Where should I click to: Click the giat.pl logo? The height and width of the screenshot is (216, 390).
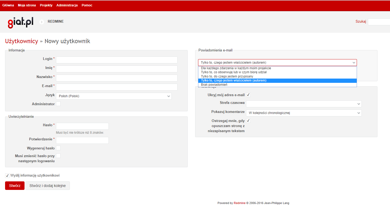tap(21, 22)
